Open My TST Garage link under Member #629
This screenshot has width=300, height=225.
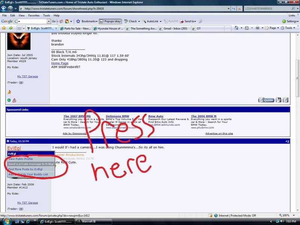(27, 76)
